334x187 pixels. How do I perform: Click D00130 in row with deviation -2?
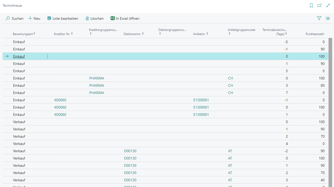[130, 151]
